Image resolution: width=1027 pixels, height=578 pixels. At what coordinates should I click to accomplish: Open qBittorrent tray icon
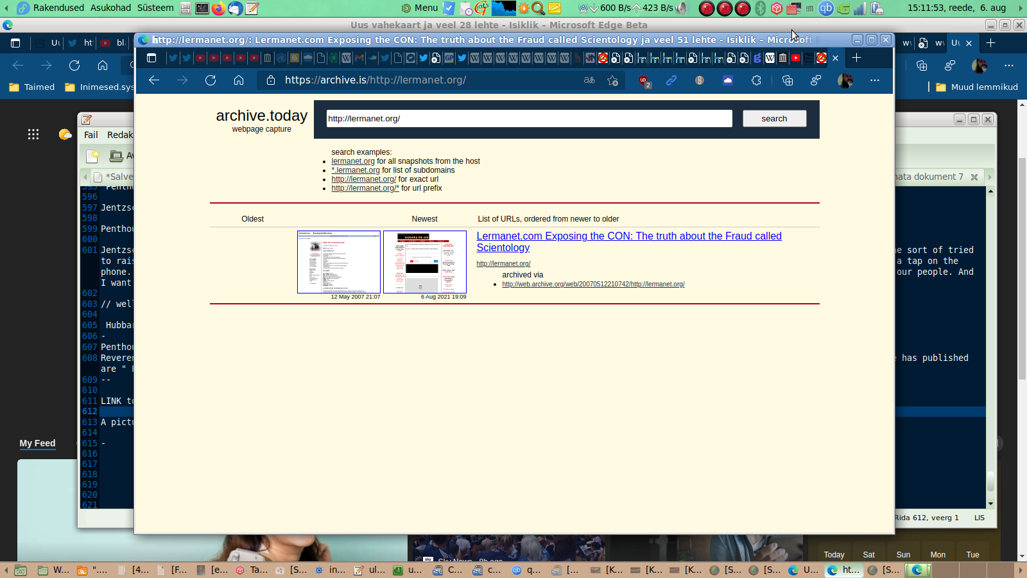826,8
